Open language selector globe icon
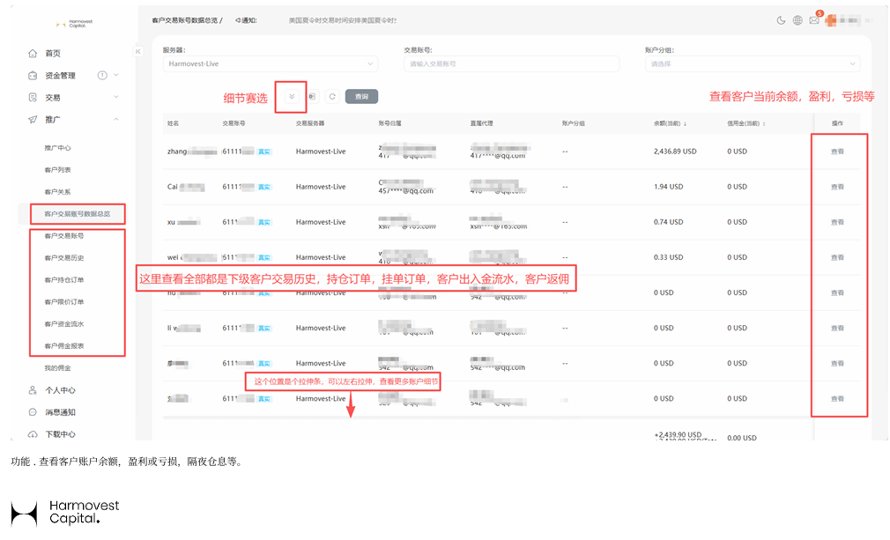Image resolution: width=890 pixels, height=540 pixels. pos(797,20)
